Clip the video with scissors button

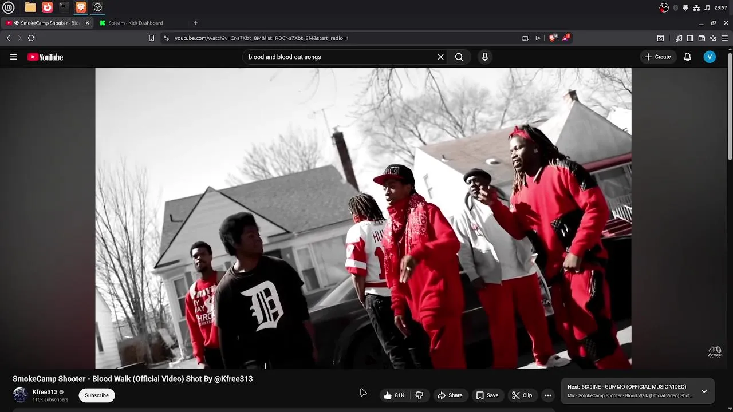(x=522, y=395)
